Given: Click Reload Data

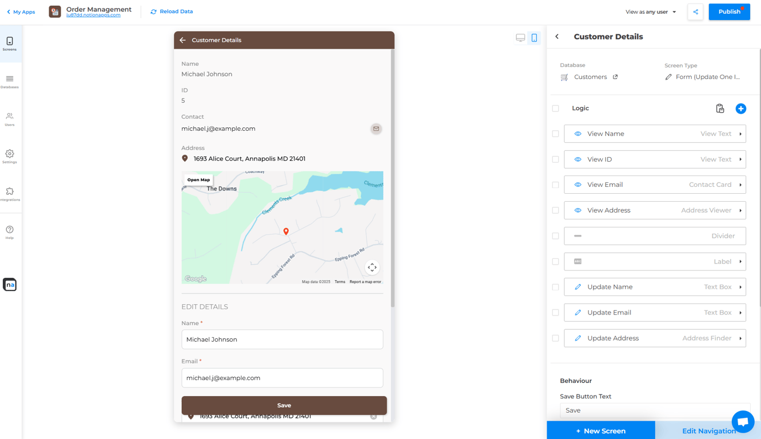Looking at the screenshot, I should (x=172, y=11).
